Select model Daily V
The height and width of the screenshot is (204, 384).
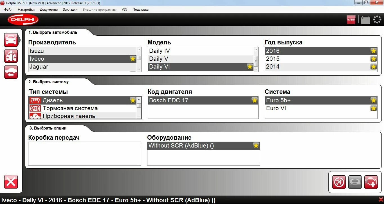201,59
